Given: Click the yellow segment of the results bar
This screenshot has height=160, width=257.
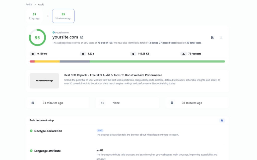Looking at the screenshot, I should (47, 61).
